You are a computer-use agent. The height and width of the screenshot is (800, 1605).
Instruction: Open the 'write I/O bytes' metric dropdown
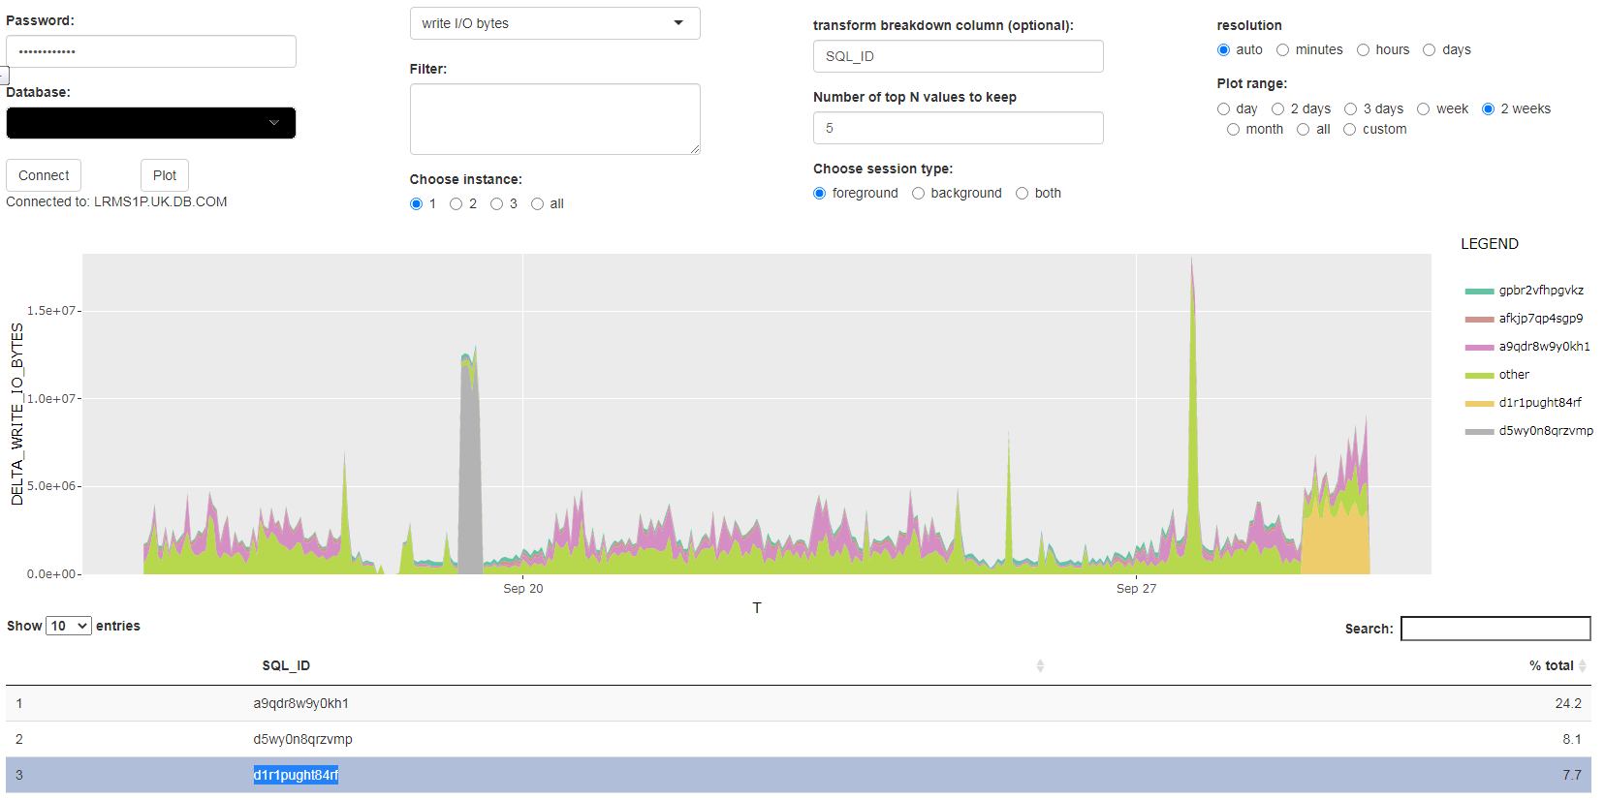[554, 23]
